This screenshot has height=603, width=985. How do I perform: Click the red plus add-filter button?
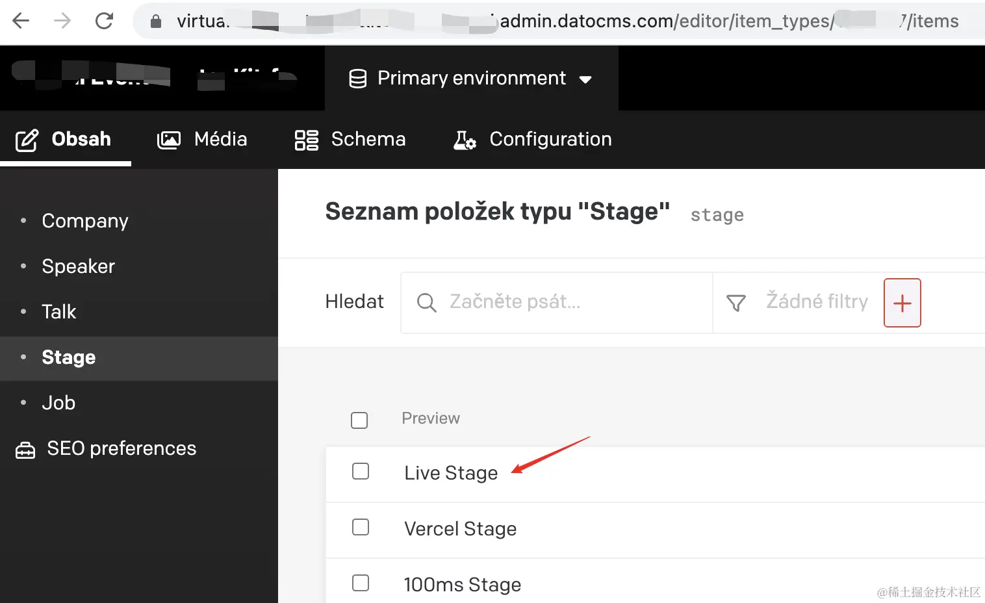(902, 303)
